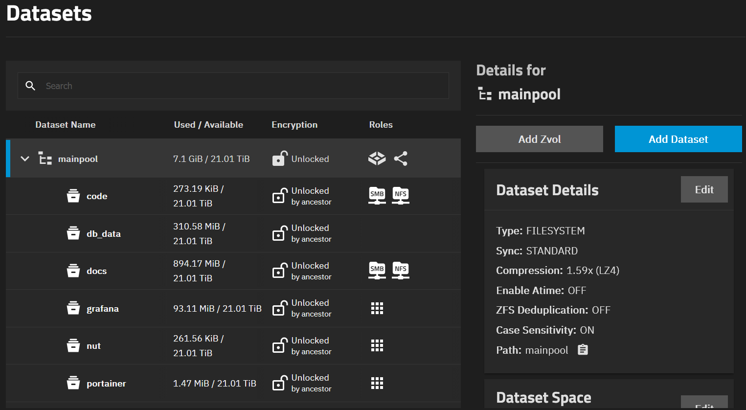The height and width of the screenshot is (410, 746).
Task: Click the search magnifier icon
Action: pos(30,85)
